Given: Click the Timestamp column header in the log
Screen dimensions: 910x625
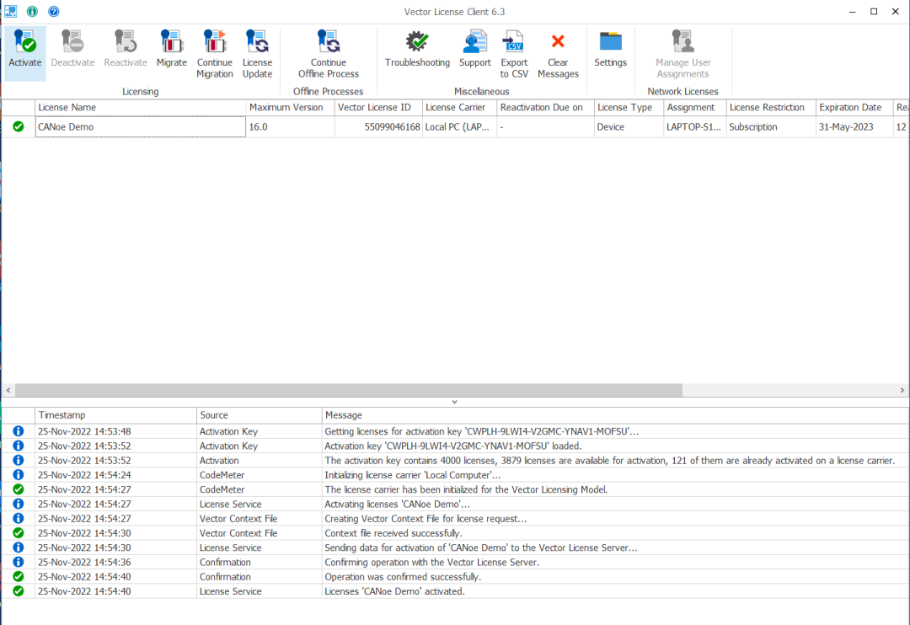Looking at the screenshot, I should pos(115,415).
